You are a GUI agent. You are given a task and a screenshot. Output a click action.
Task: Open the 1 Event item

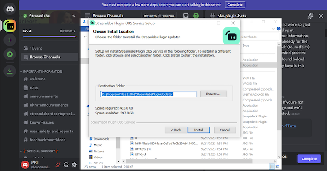tap(50, 48)
